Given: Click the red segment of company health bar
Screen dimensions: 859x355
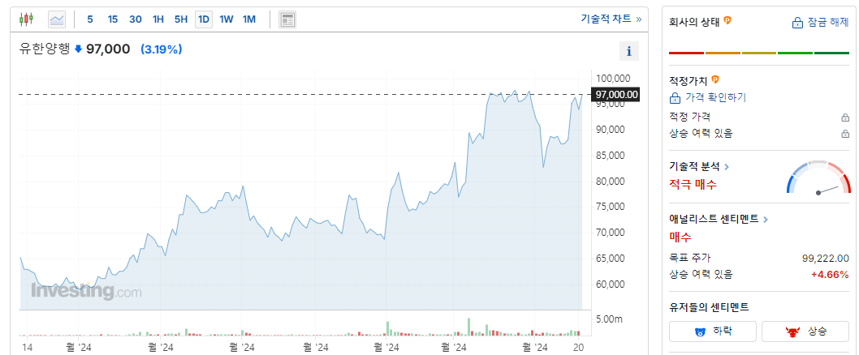Looking at the screenshot, I should [x=686, y=53].
